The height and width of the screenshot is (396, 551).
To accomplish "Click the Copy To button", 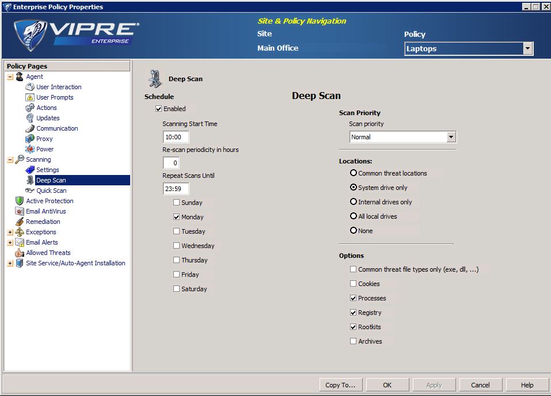I will (340, 384).
